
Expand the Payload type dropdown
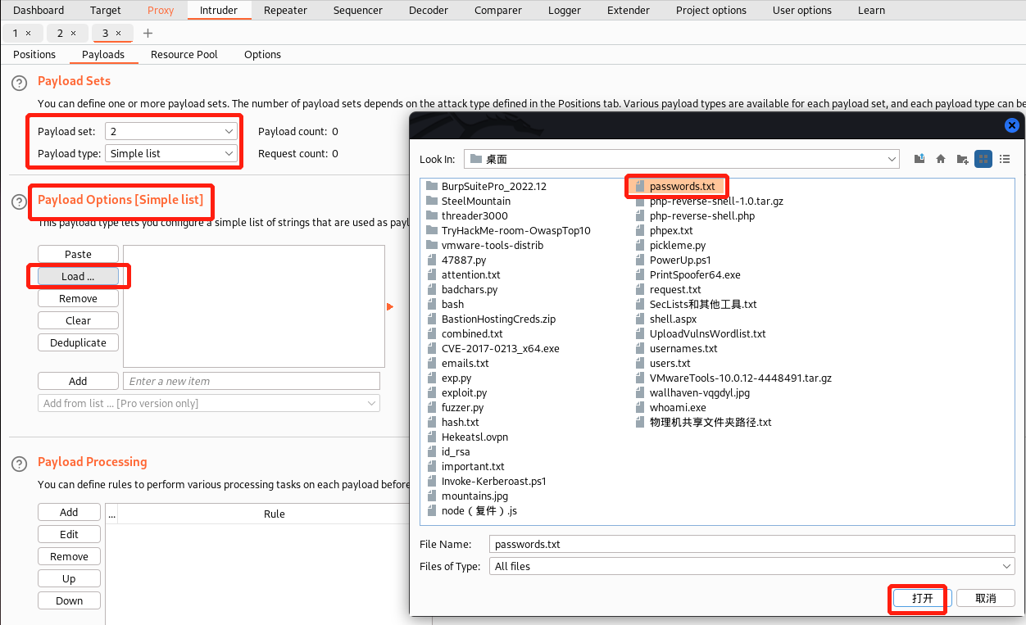[x=171, y=153]
